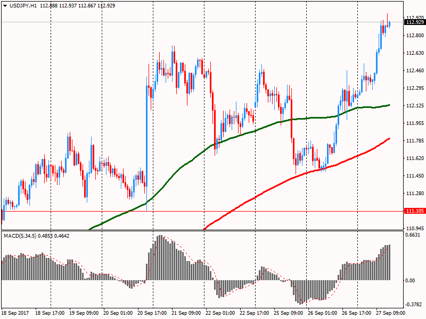Click the 112.295 price scale value
This screenshot has height=319, width=426.
coord(415,88)
